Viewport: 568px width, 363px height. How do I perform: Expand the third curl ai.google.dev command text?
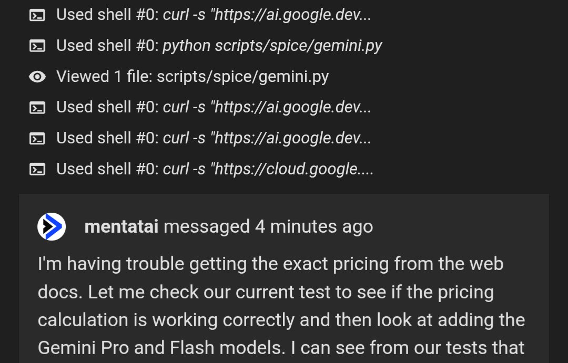point(267,138)
